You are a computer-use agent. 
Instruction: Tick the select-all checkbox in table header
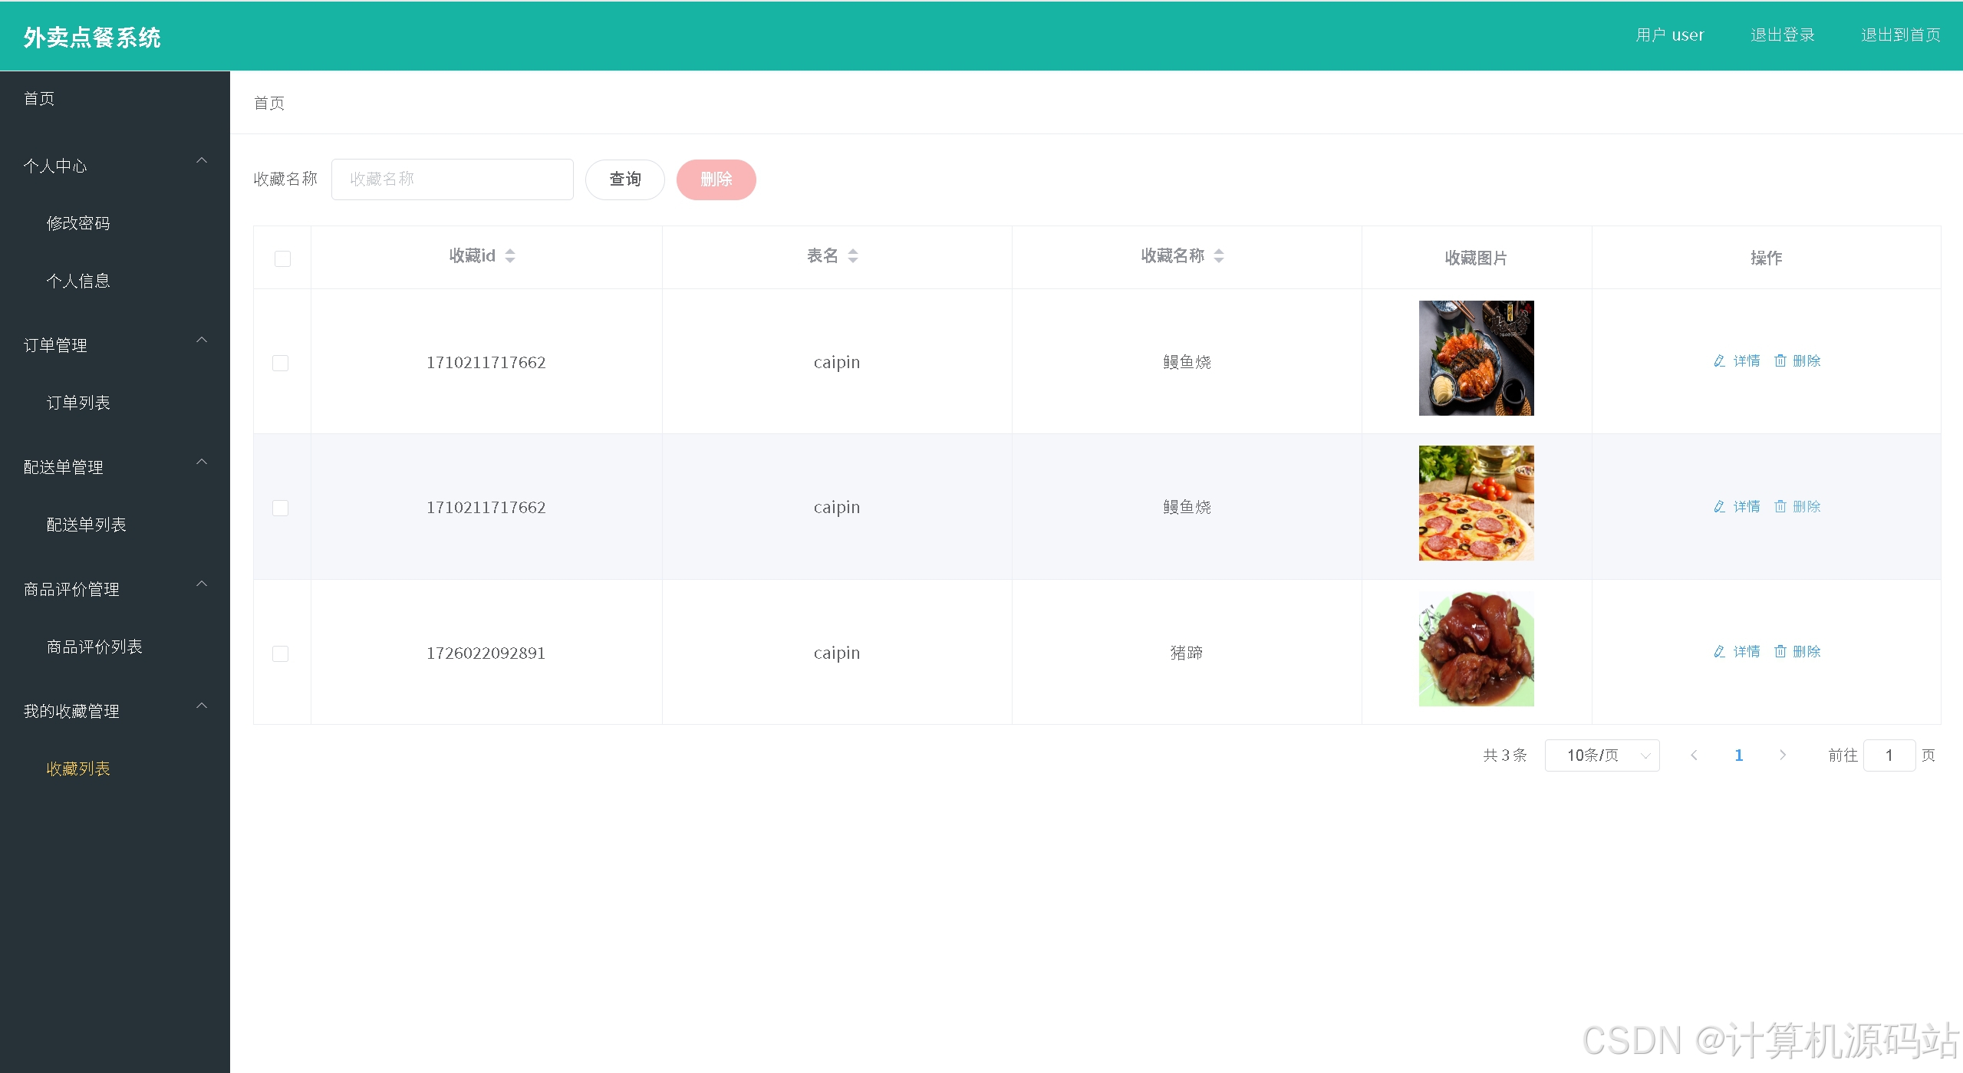[x=282, y=258]
